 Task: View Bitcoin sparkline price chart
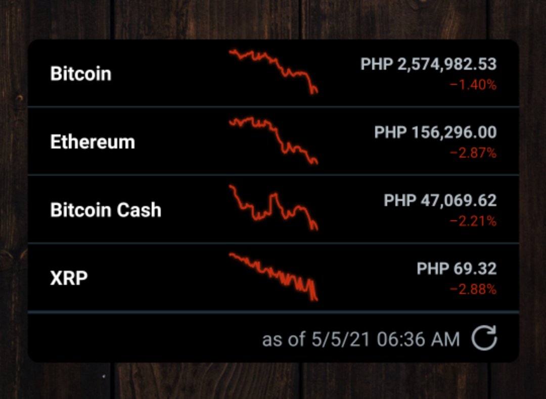pyautogui.click(x=274, y=72)
